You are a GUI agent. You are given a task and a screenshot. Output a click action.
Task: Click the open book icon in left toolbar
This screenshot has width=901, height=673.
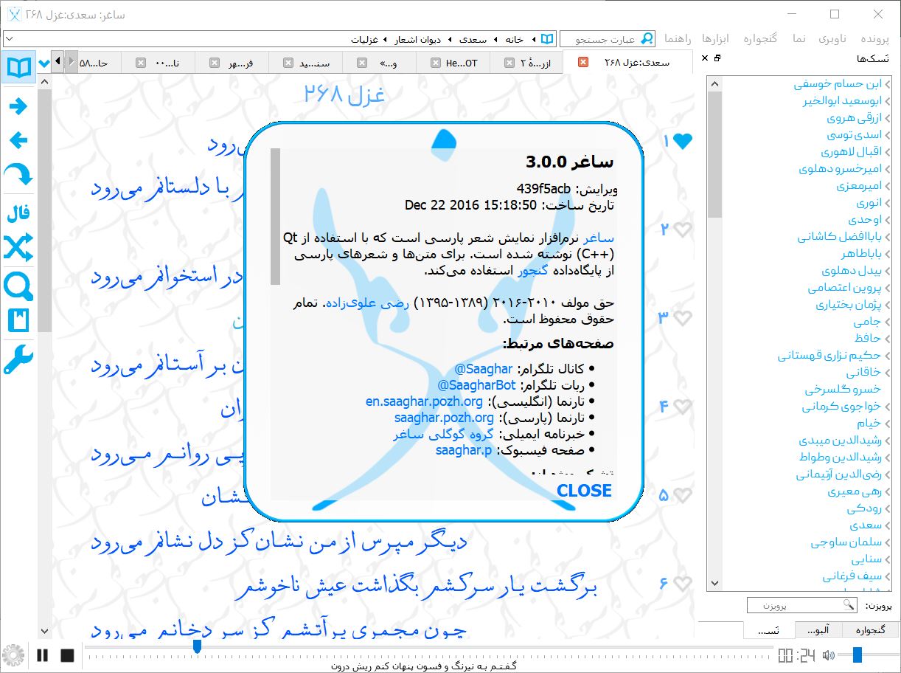18,68
